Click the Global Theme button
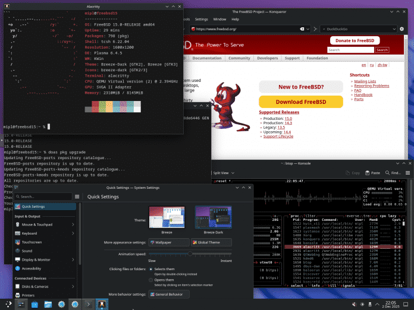This screenshot has width=414, height=310. tap(211, 242)
